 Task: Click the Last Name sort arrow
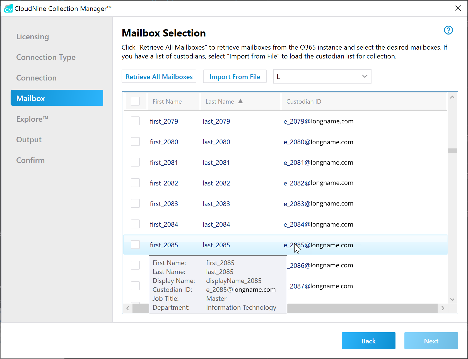[240, 101]
